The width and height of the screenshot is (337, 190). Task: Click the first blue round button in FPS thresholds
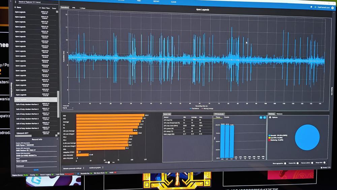click(261, 117)
